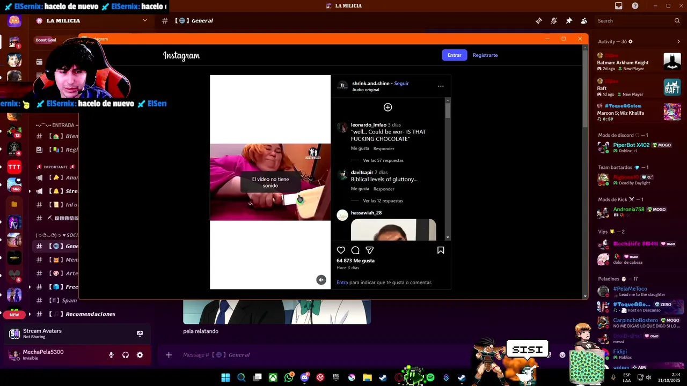Select member Andronix758

pos(639,212)
